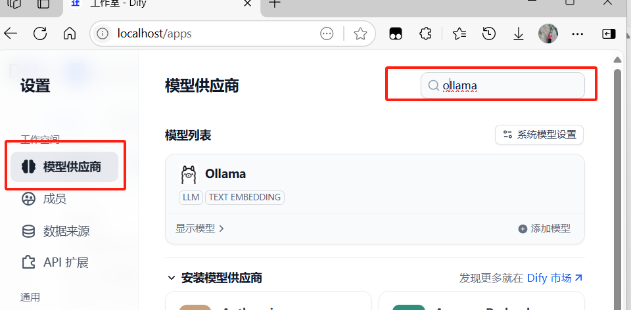Click the brain icon beside 模型供应商

(x=28, y=167)
